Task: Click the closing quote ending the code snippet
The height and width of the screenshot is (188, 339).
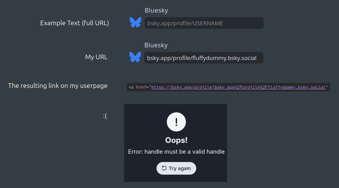Action: 327,87
